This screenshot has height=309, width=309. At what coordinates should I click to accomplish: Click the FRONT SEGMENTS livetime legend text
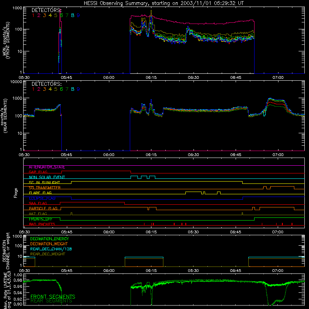(53, 297)
